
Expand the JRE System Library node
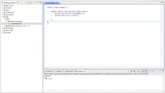point(5,26)
